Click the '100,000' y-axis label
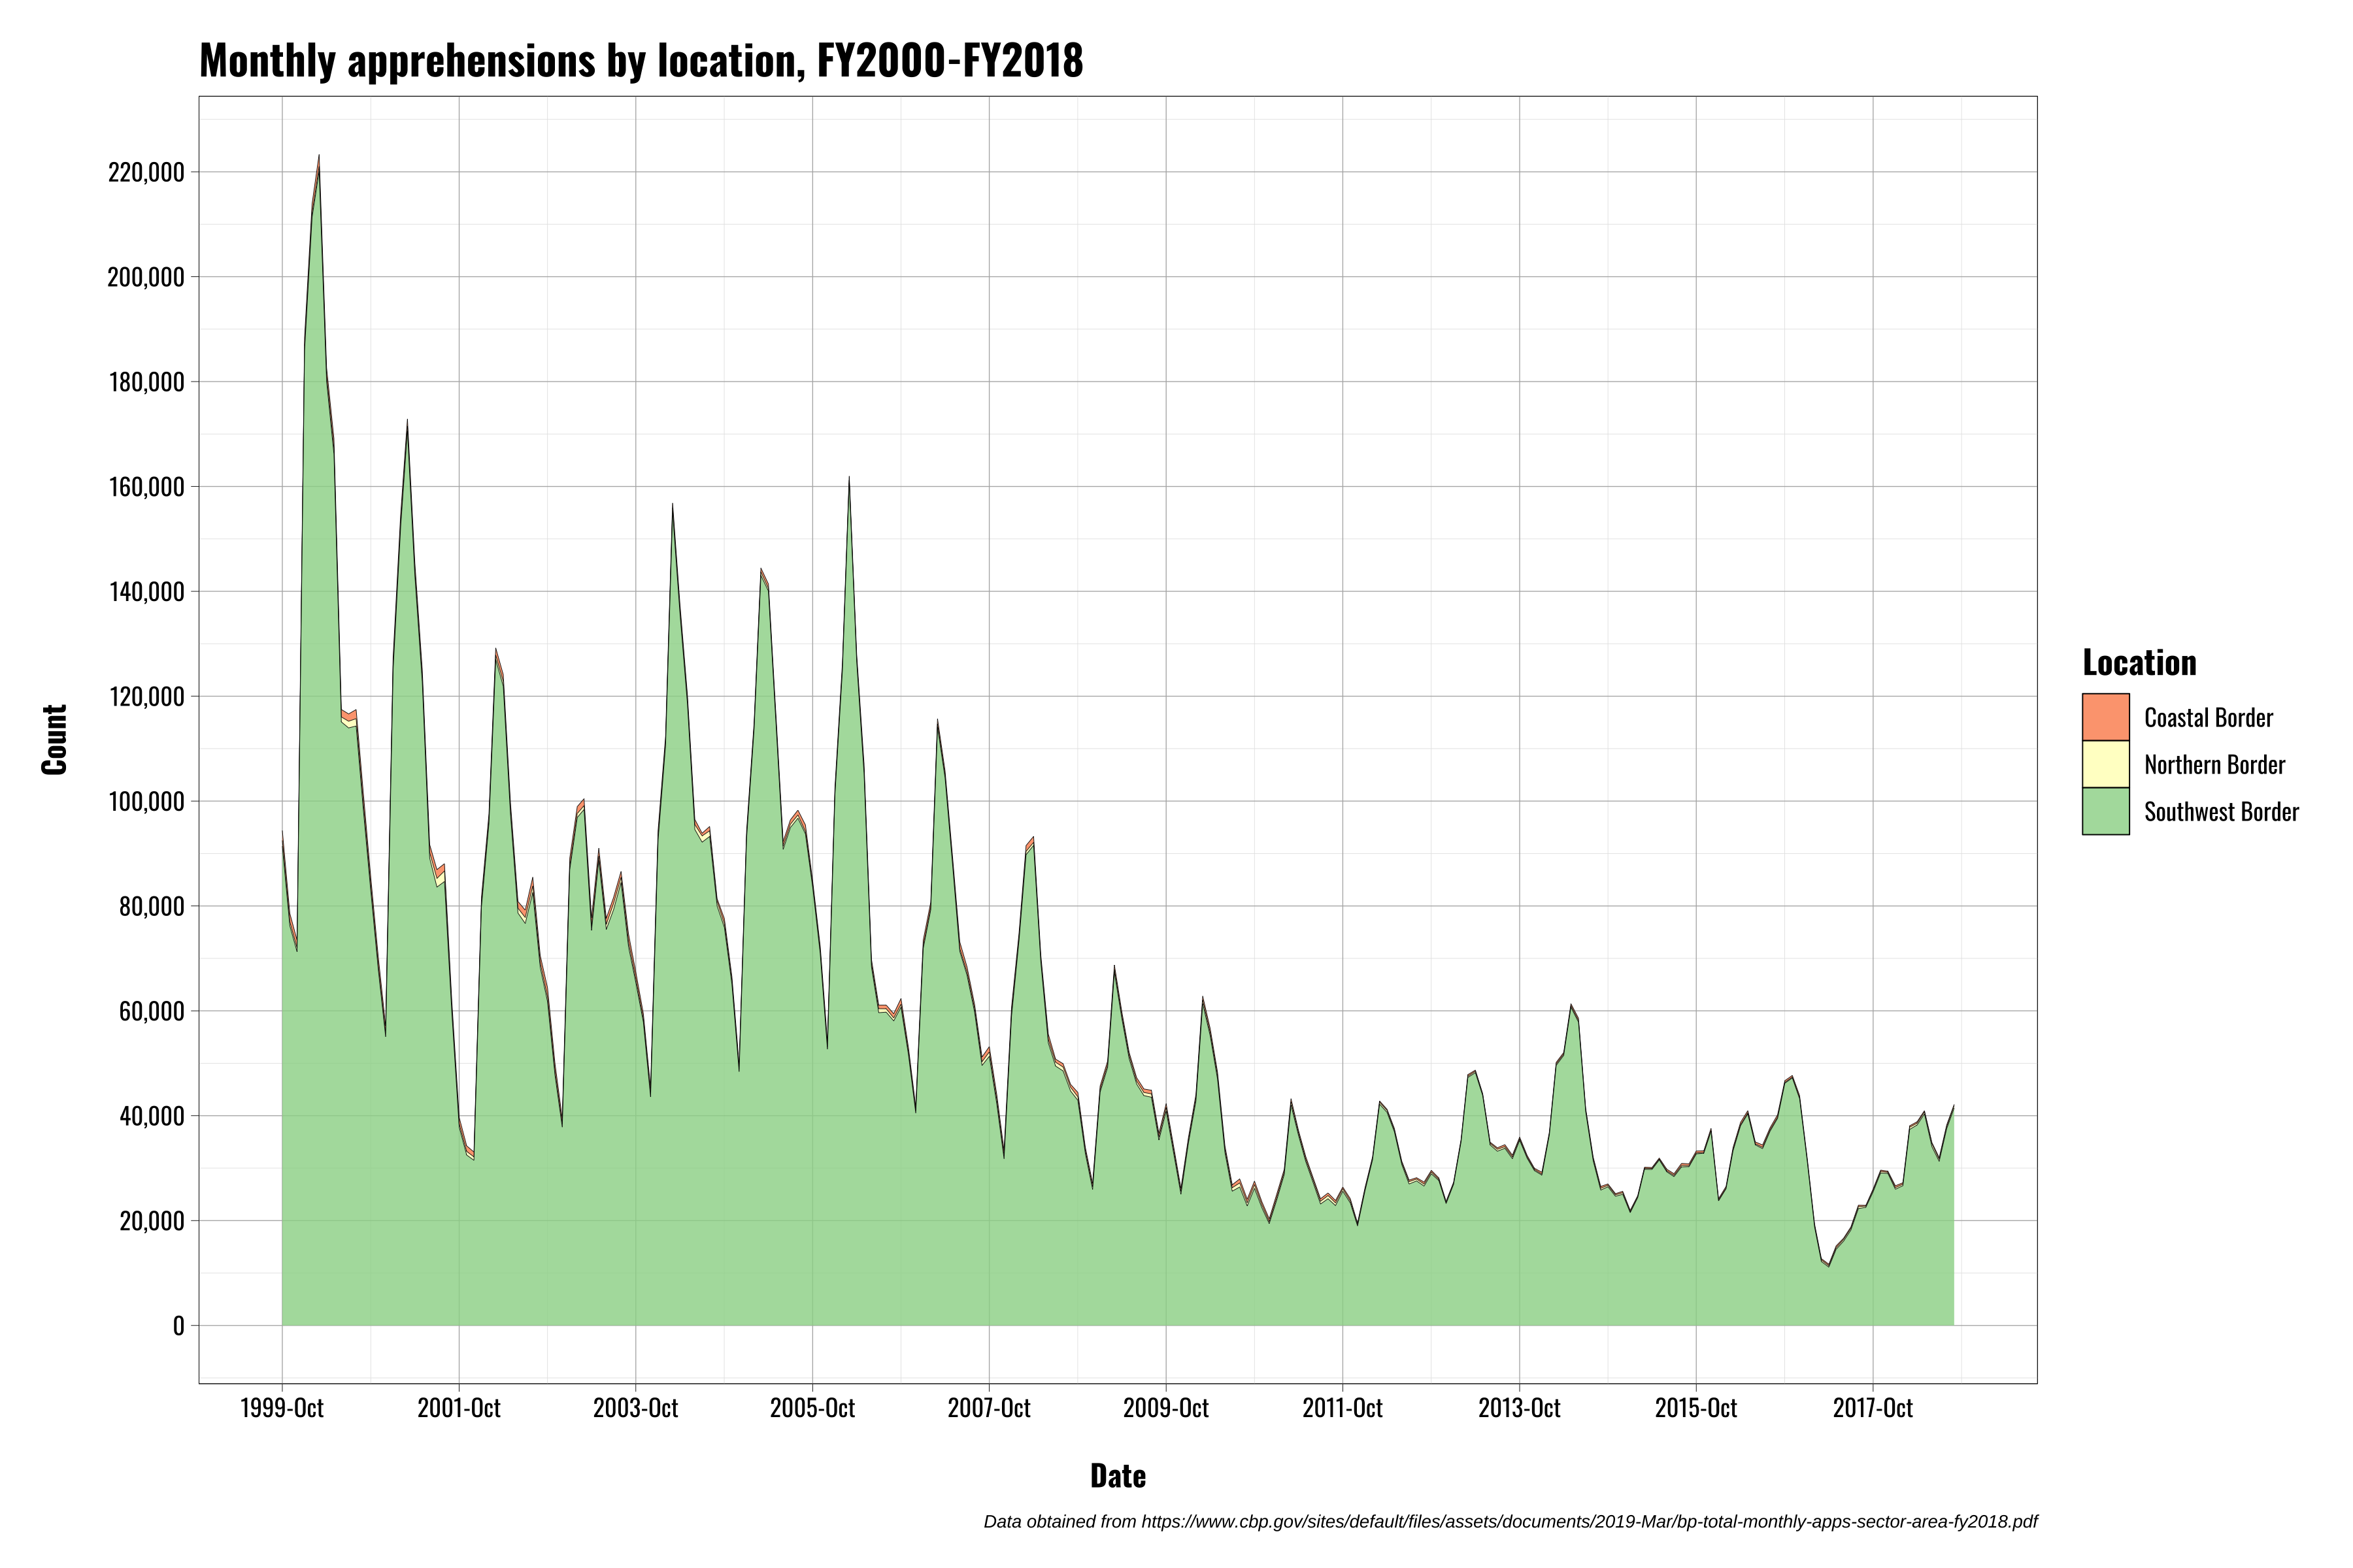 click(x=146, y=802)
